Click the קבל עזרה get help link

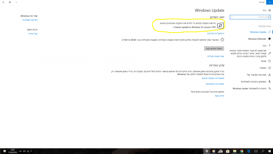pyautogui.click(x=33, y=34)
